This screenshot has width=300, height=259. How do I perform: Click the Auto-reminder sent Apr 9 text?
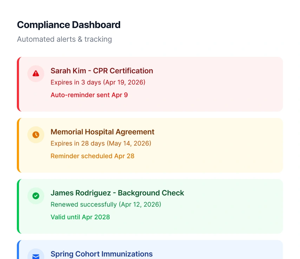pyautogui.click(x=89, y=95)
